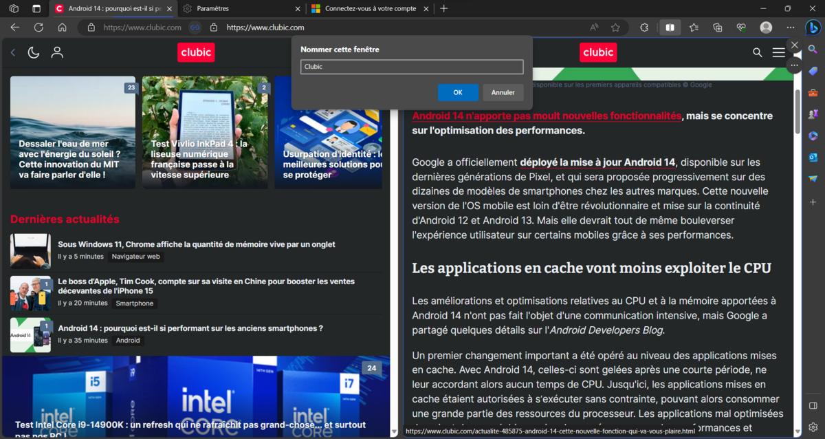Add this page to favorites with the star icon

(615, 28)
